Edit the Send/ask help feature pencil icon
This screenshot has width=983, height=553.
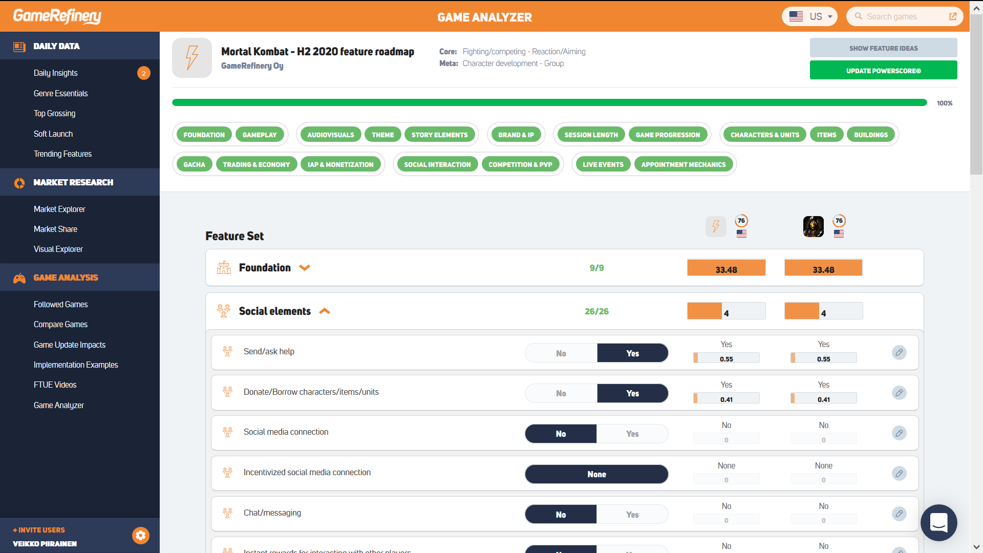click(899, 352)
